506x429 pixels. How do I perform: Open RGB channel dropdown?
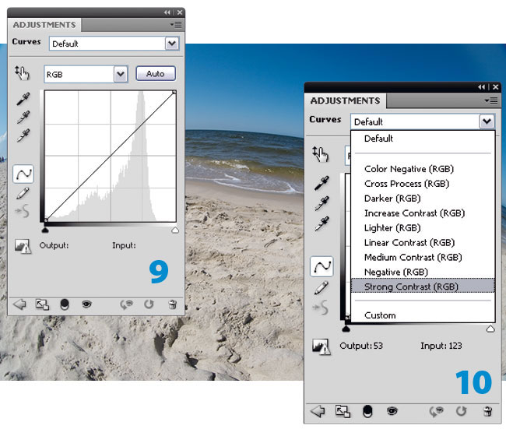[x=121, y=74]
